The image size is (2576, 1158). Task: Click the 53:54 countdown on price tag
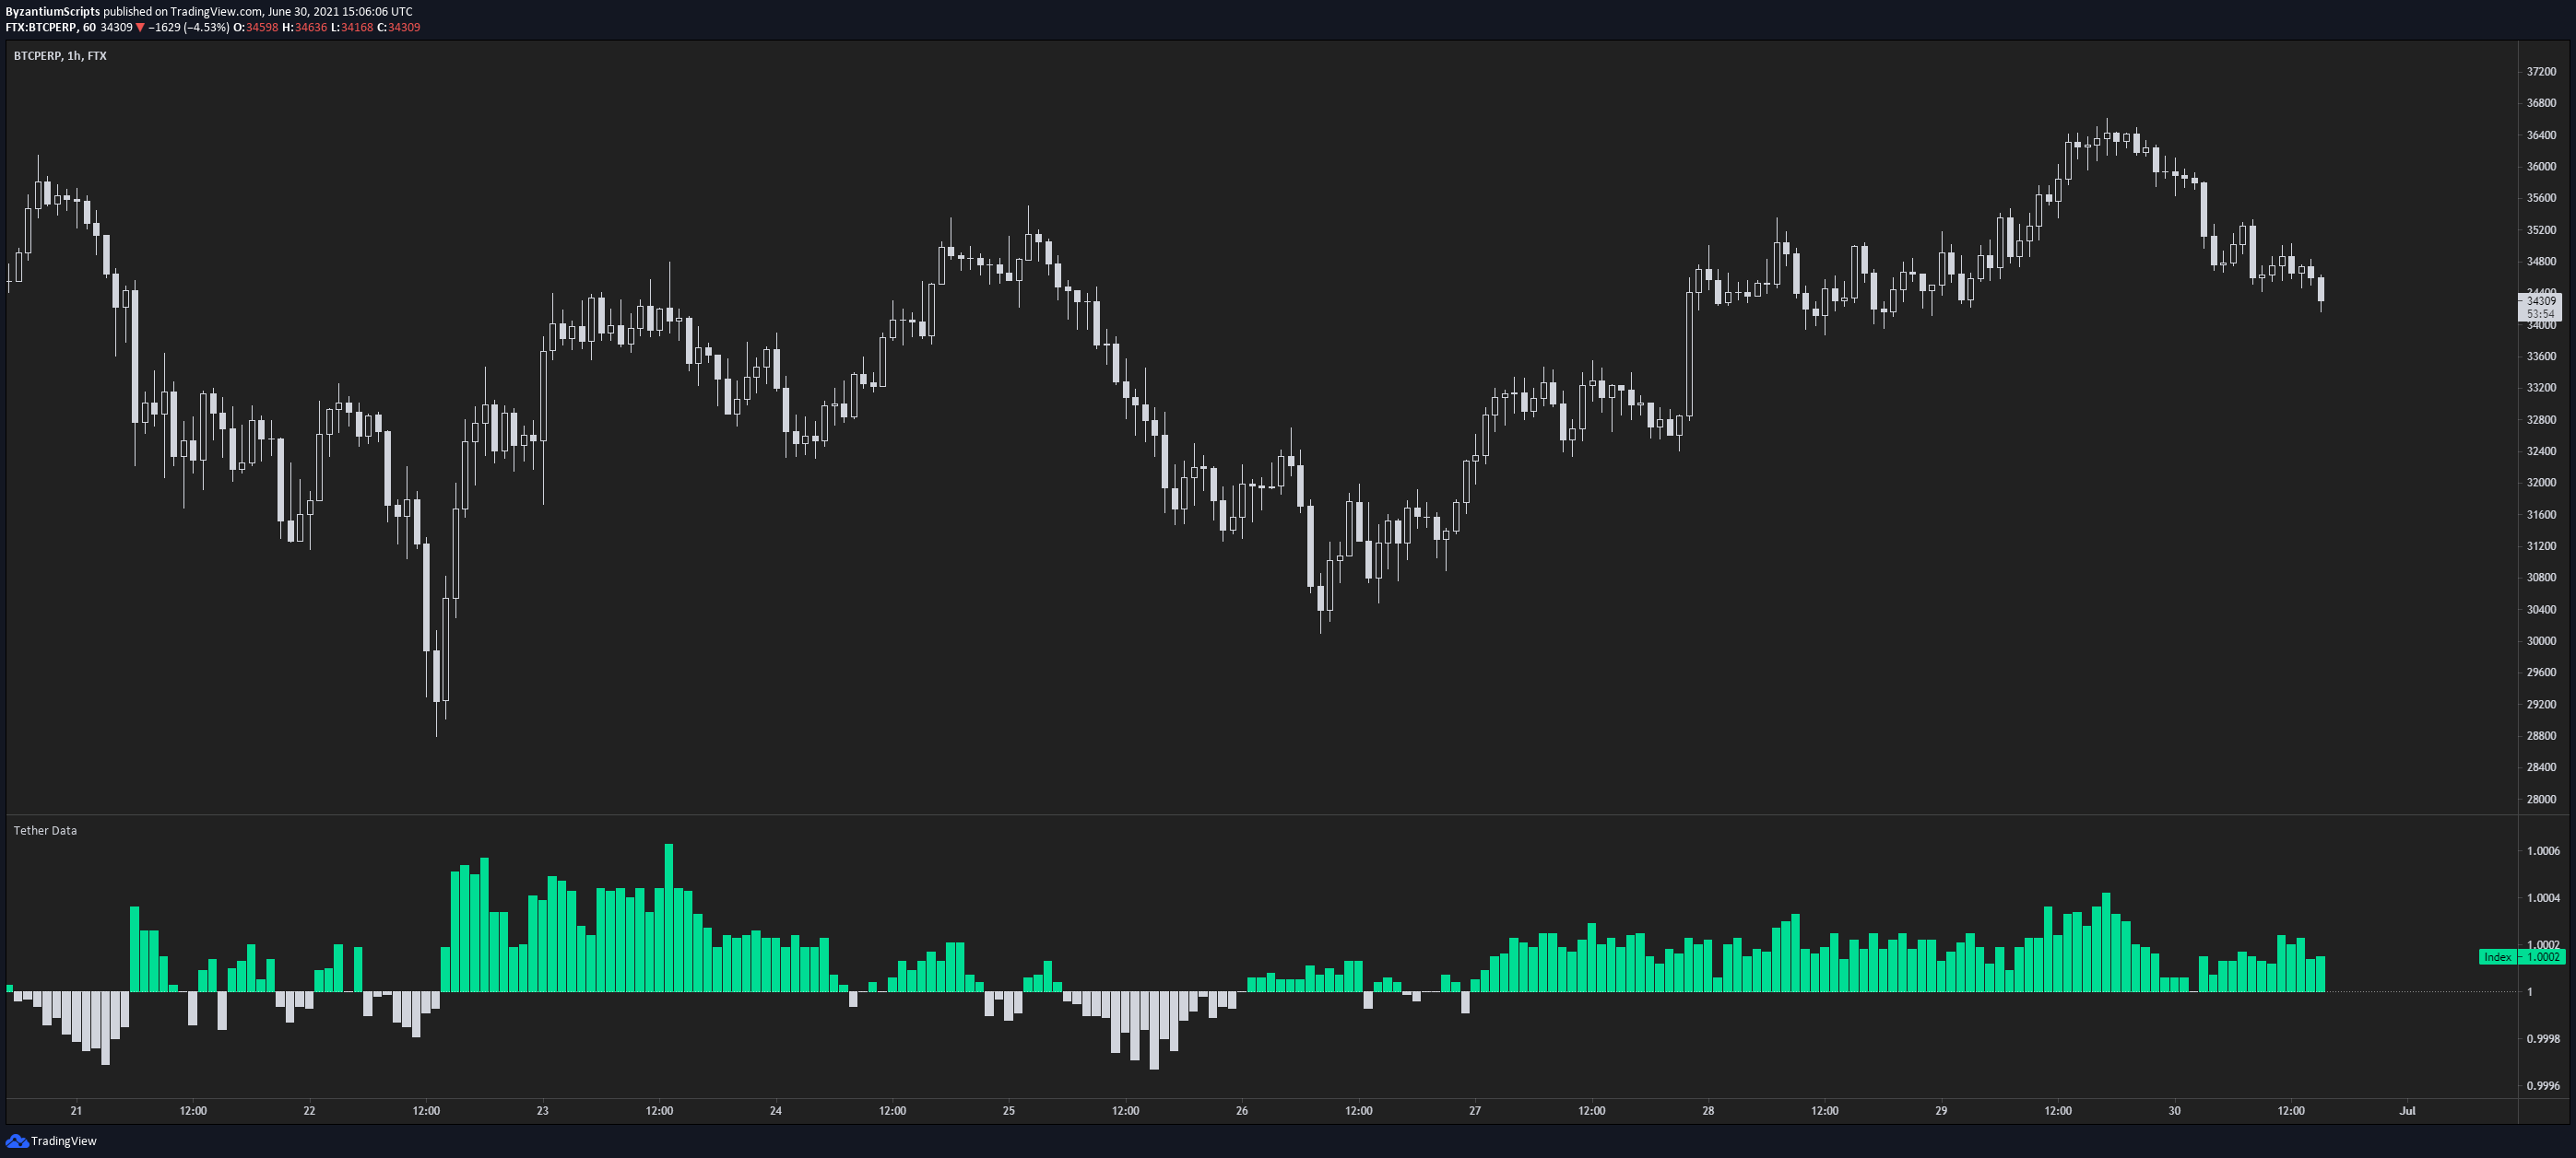pos(2541,314)
